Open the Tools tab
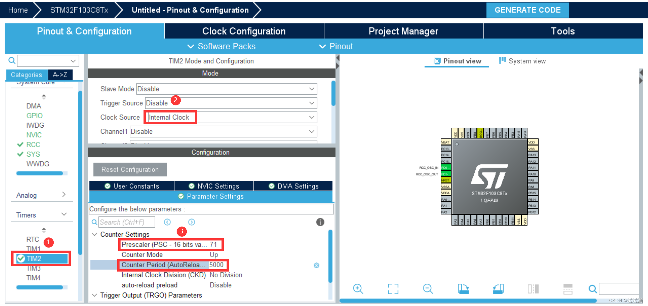 pyautogui.click(x=563, y=31)
